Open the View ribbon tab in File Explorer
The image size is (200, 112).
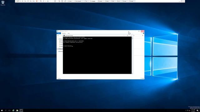(69, 33)
